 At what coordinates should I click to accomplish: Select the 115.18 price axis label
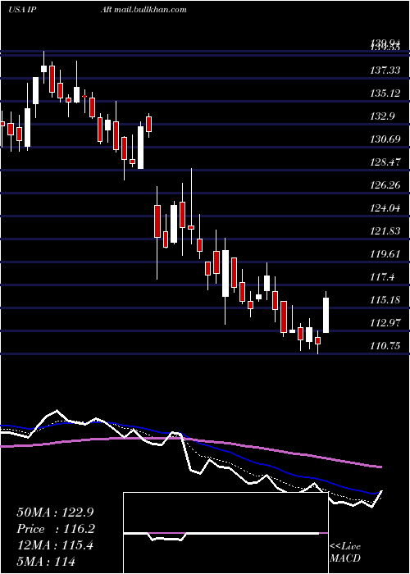click(385, 300)
